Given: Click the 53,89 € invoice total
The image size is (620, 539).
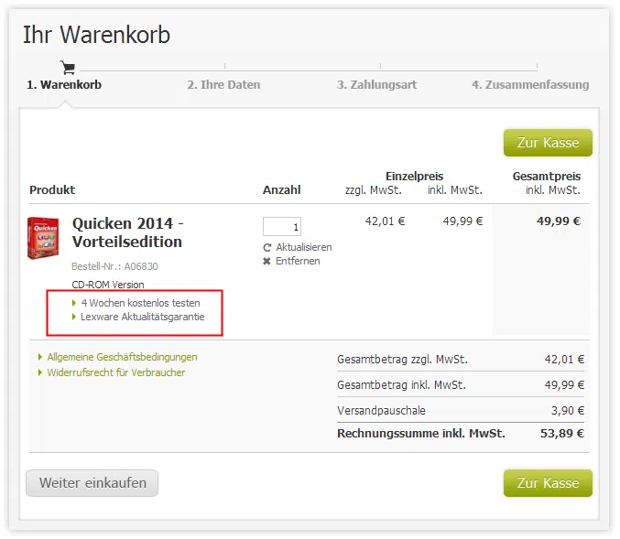Looking at the screenshot, I should (562, 434).
